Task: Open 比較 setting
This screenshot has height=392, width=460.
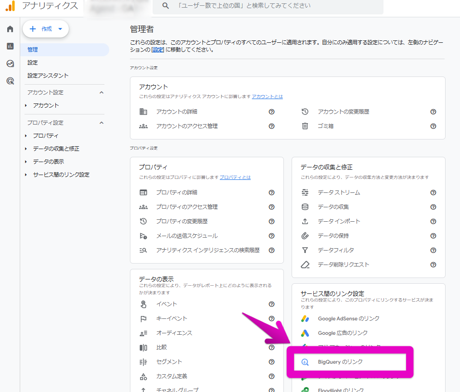Action: point(162,347)
